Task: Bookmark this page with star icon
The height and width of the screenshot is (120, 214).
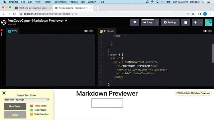Action: tap(193, 14)
